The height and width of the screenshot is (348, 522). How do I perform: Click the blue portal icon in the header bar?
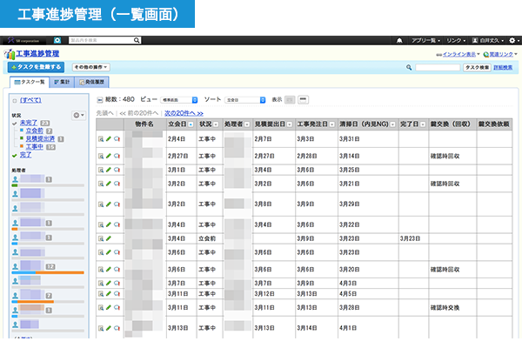tap(57, 40)
